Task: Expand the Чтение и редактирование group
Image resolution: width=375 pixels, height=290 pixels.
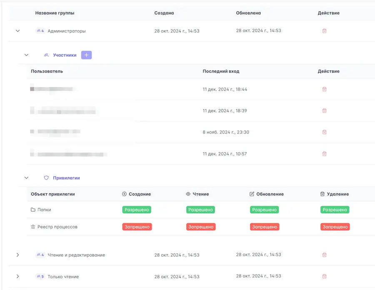Action: 17,255
